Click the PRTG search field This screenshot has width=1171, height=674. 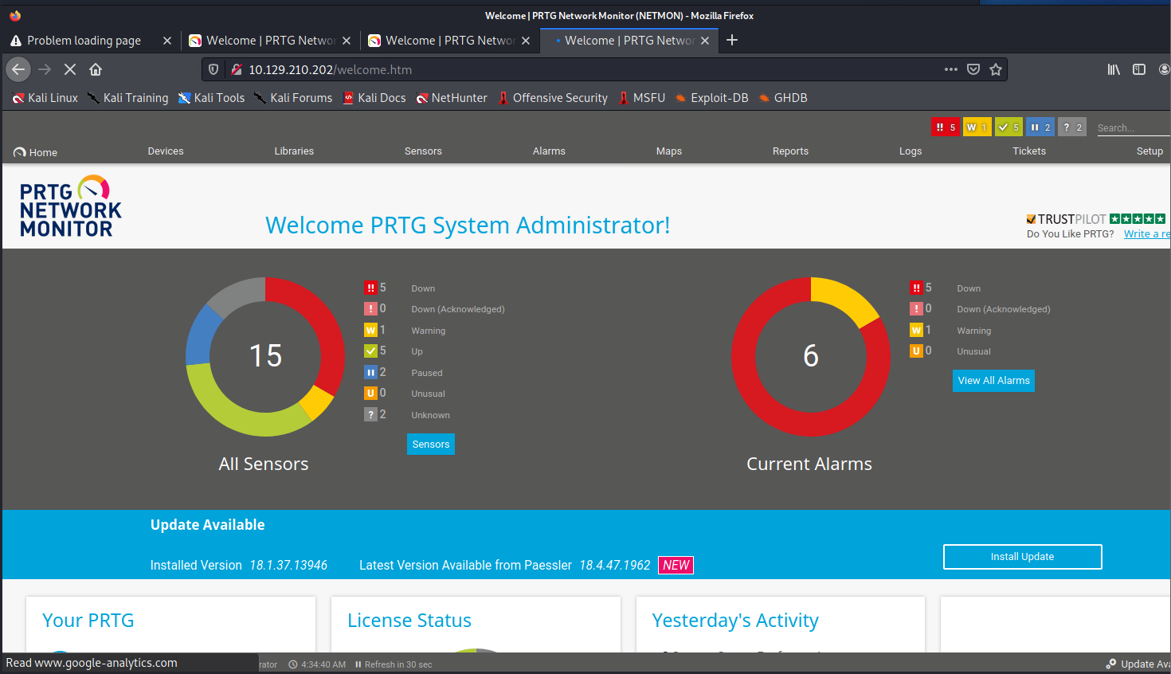tap(1131, 128)
